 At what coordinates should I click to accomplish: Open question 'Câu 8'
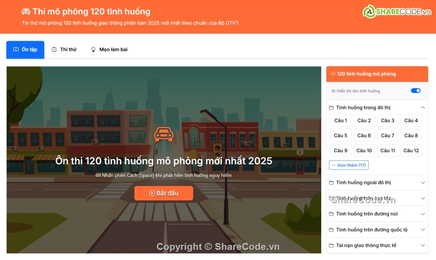(x=411, y=136)
